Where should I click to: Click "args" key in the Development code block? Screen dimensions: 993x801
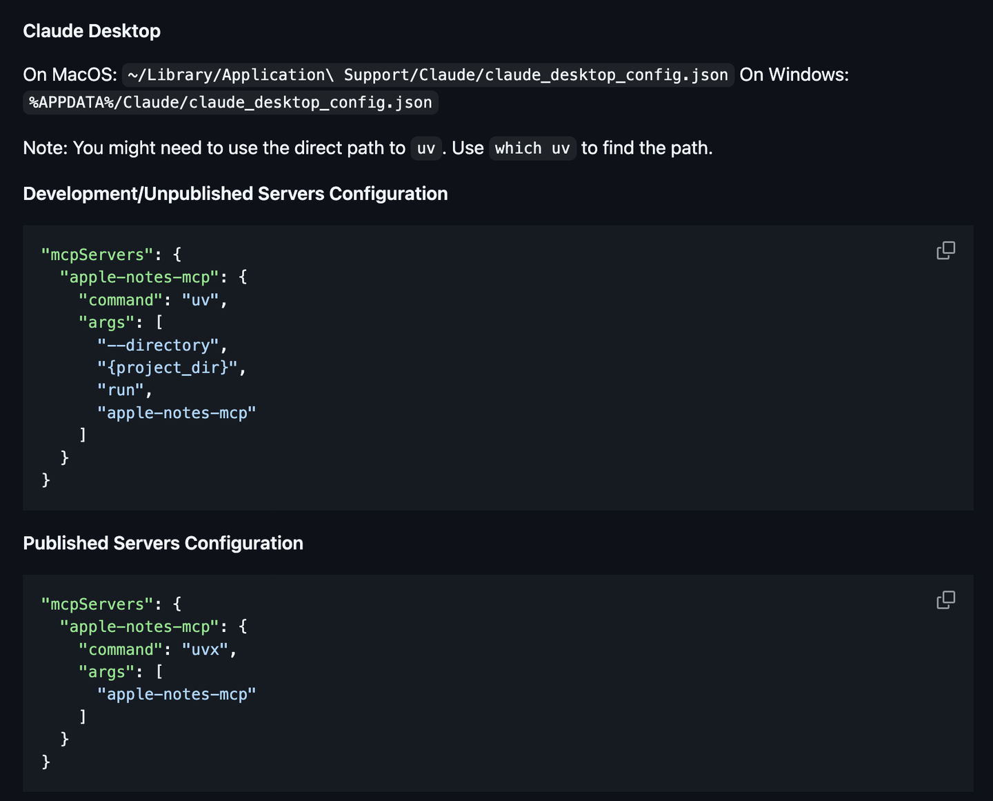[x=106, y=323]
